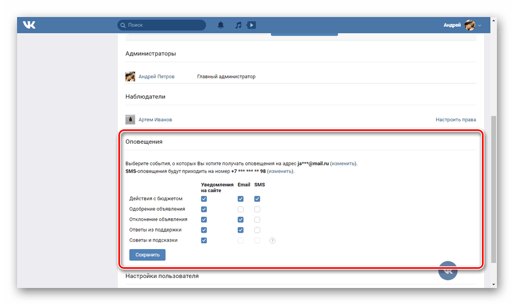
Task: Uncheck site notification for Ответы из поддержки
Action: click(204, 230)
